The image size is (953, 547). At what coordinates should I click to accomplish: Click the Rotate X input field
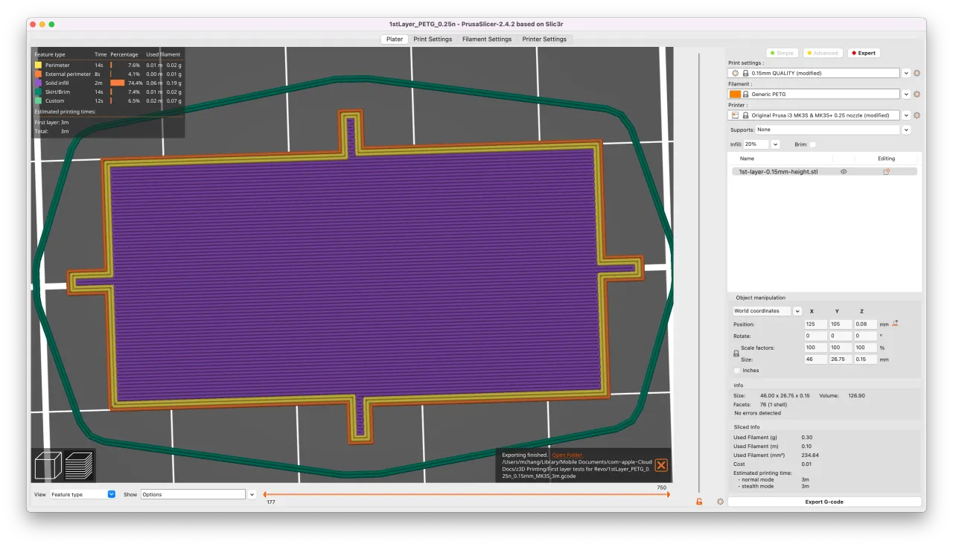pos(815,336)
